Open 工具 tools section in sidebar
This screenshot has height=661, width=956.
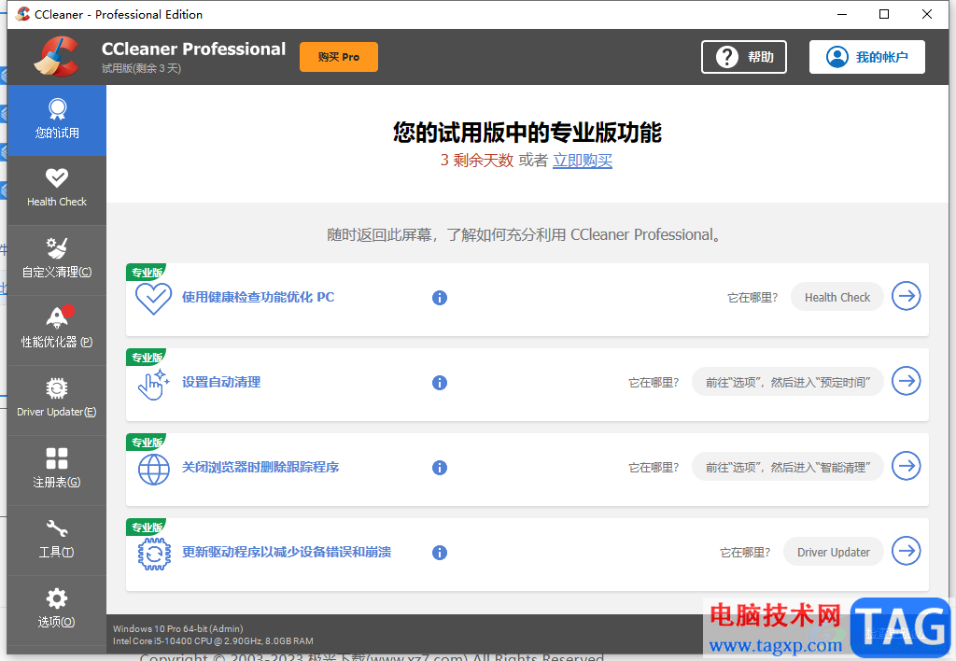[x=57, y=541]
